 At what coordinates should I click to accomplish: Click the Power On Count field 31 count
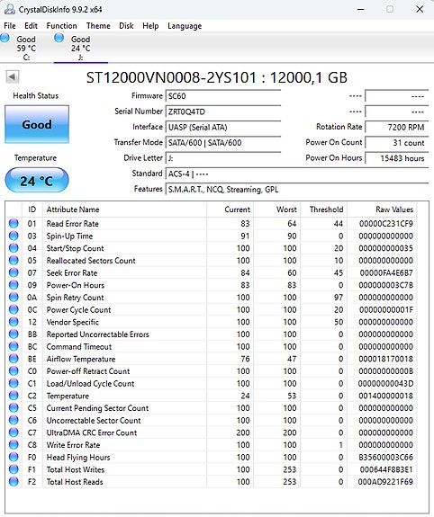pyautogui.click(x=397, y=142)
